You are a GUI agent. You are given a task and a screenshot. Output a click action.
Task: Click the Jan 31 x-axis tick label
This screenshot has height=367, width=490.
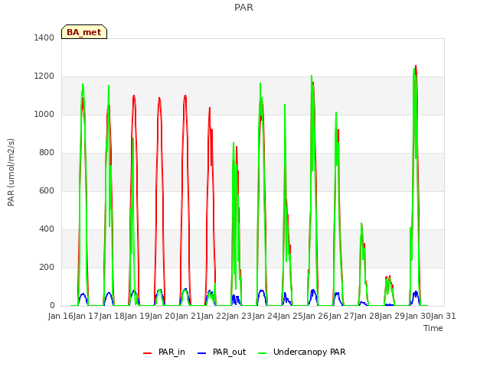pyautogui.click(x=443, y=316)
